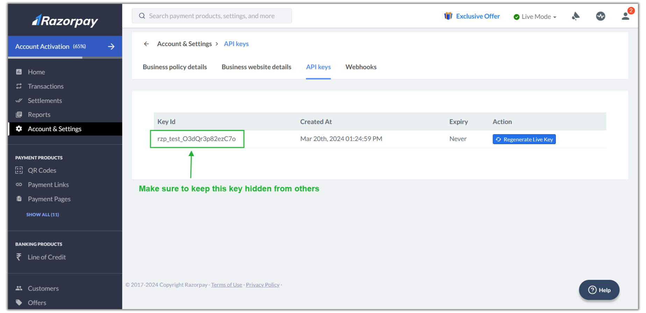The height and width of the screenshot is (313, 646).
Task: Click the Payment Links chain icon
Action: [19, 185]
